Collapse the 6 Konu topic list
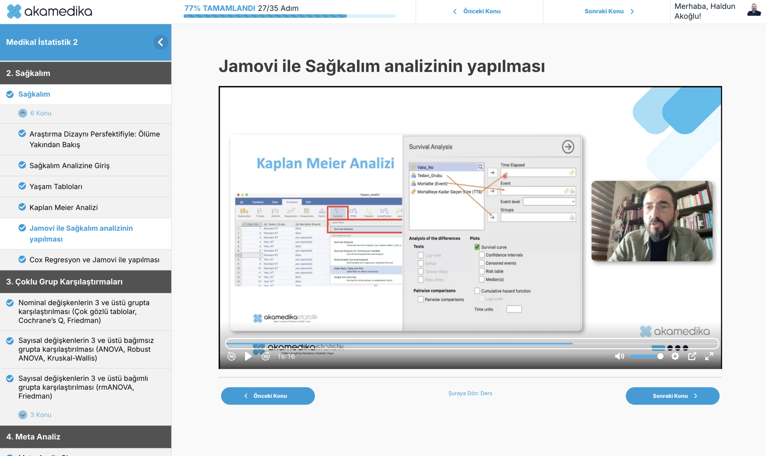The height and width of the screenshot is (456, 766). coord(23,113)
